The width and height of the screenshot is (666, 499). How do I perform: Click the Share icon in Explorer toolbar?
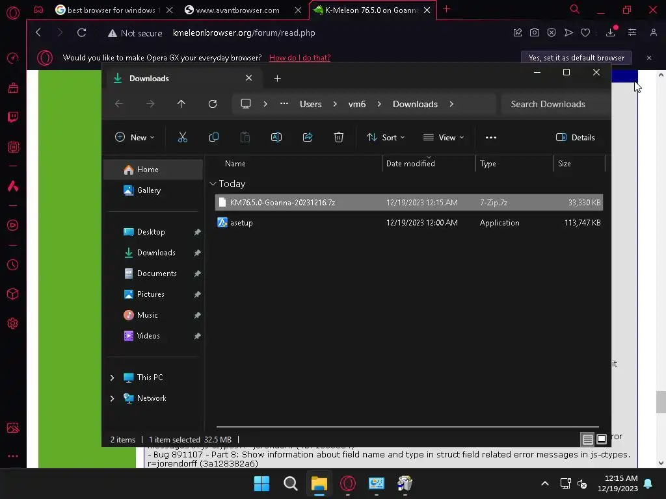coord(308,137)
